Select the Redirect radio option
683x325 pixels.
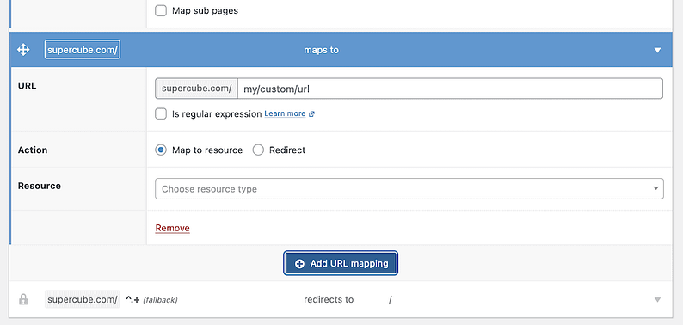tap(258, 150)
